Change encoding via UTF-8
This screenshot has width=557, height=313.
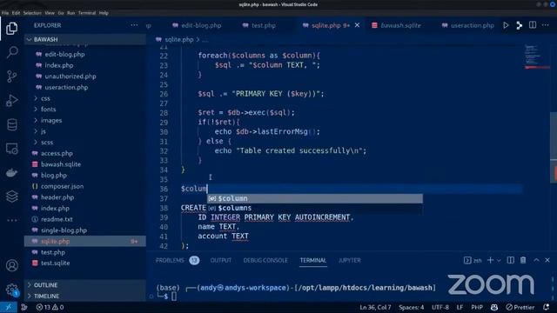tap(440, 307)
